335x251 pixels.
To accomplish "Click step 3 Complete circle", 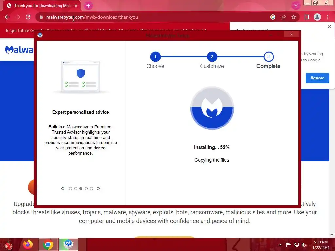I will (269, 57).
